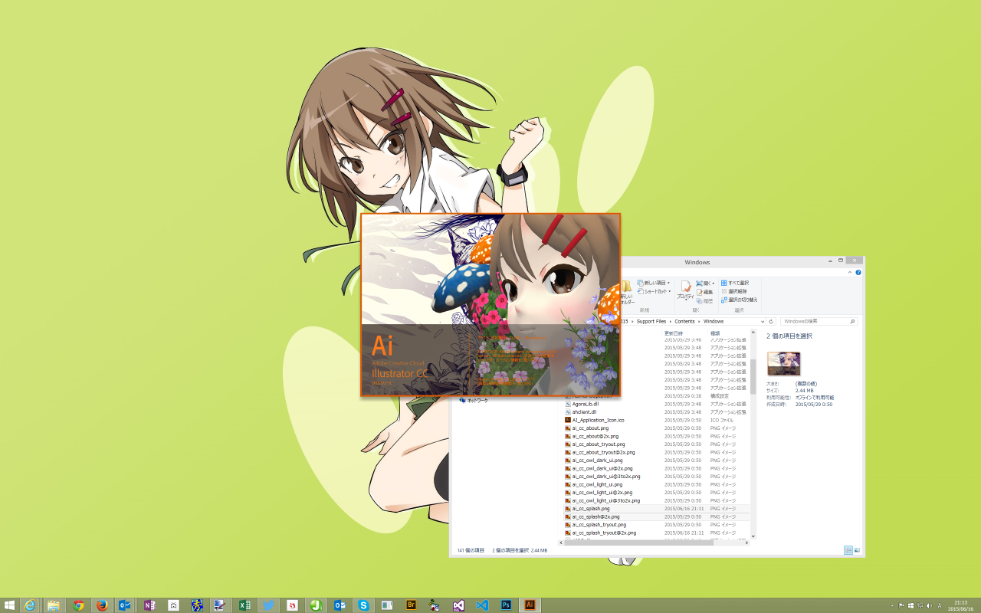Click the address bar refresh button
Image resolution: width=981 pixels, height=613 pixels.
point(771,321)
